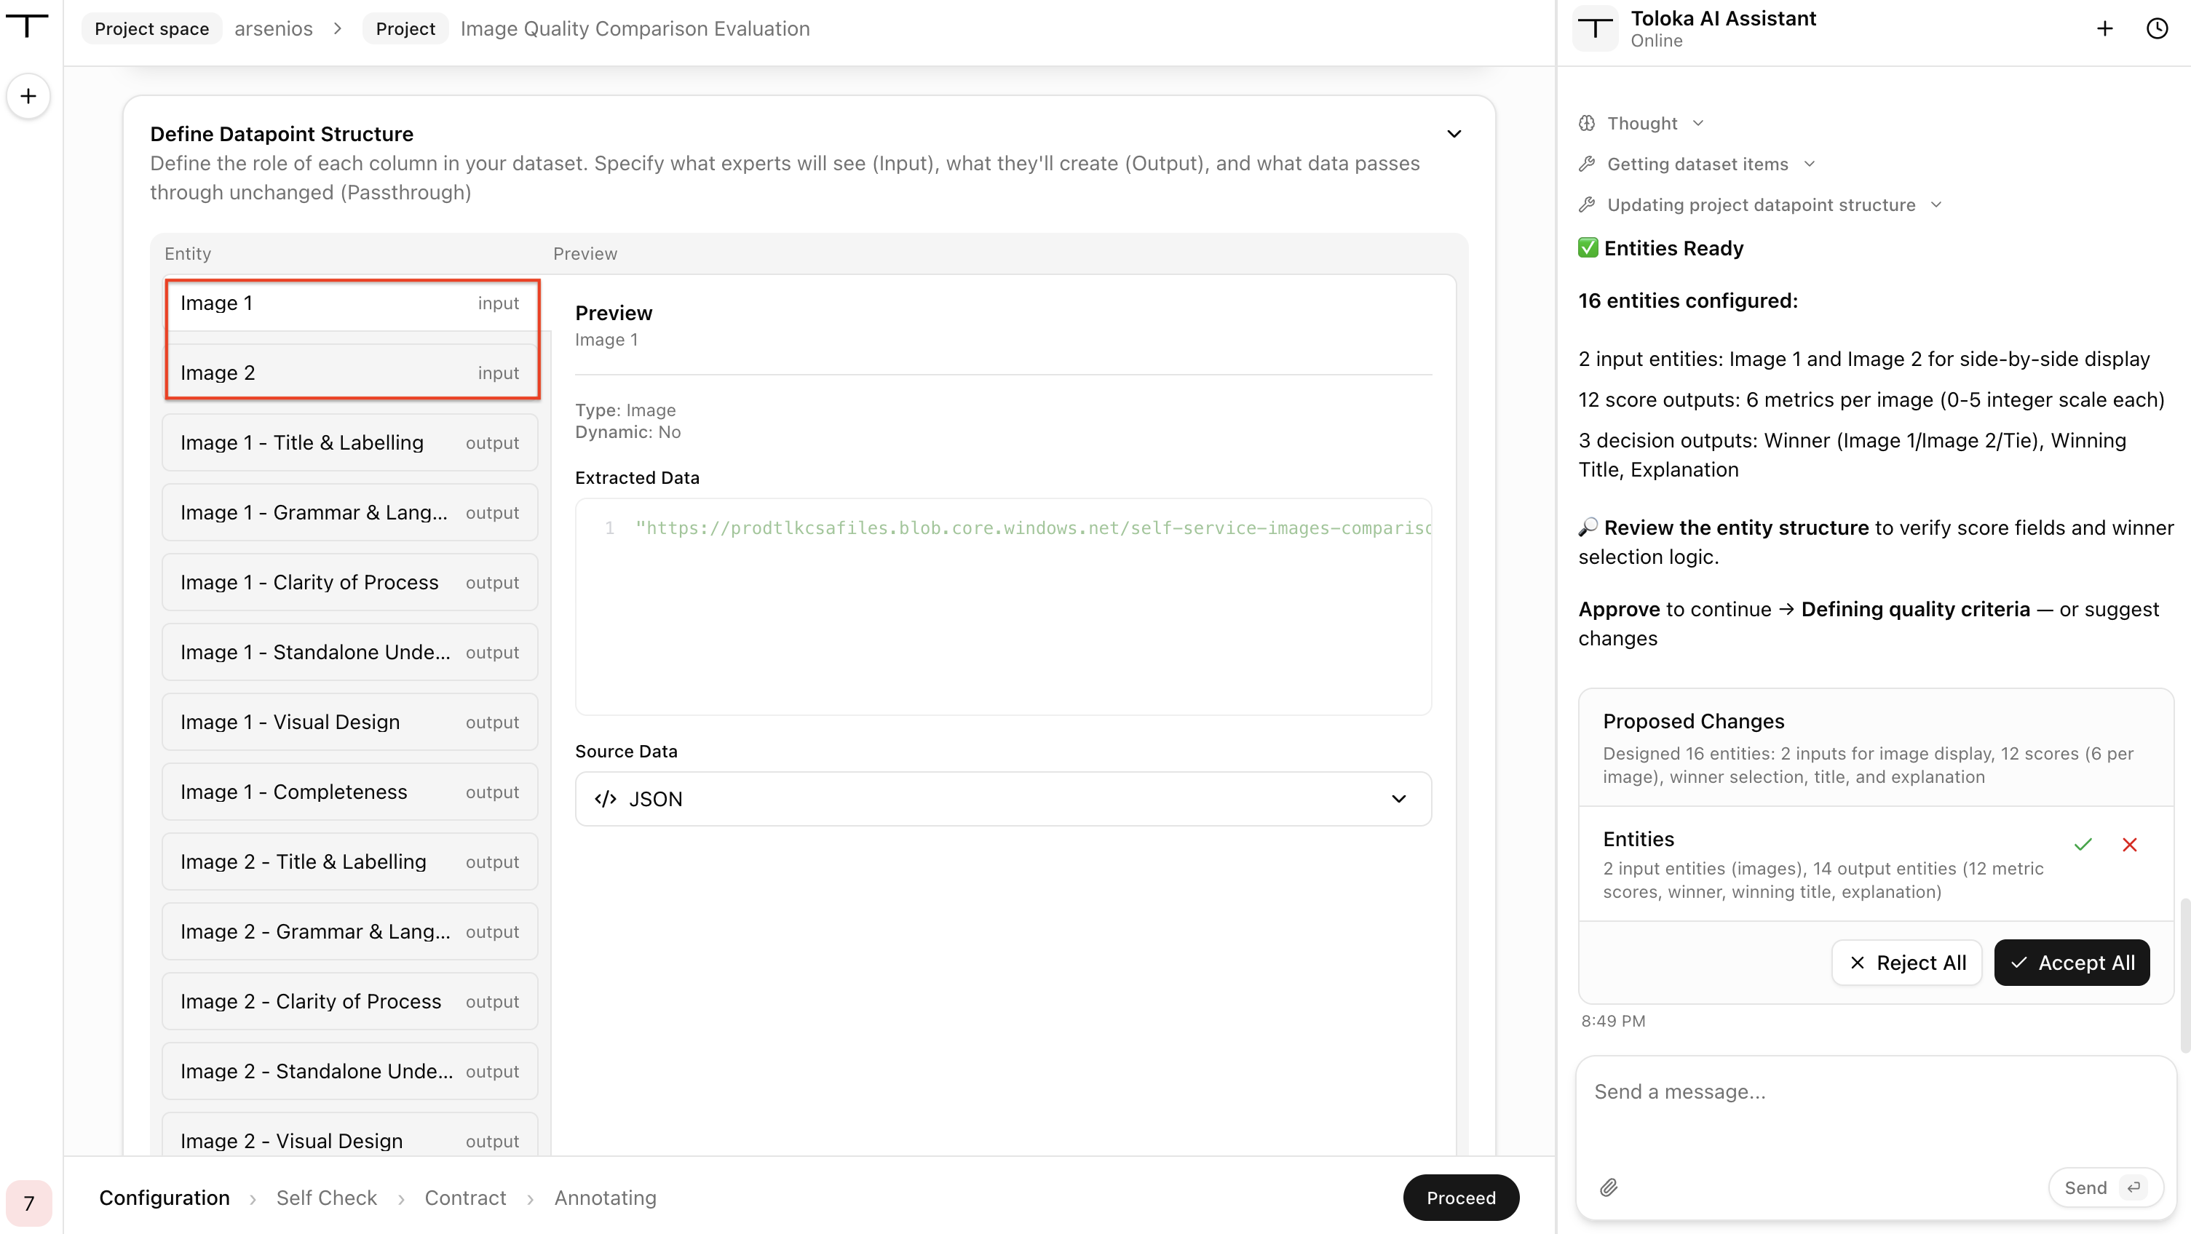
Task: Click the Accept All button
Action: tap(2072, 963)
